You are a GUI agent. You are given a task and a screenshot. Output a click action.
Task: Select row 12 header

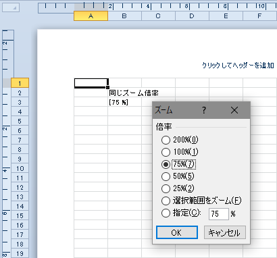(x=20, y=187)
